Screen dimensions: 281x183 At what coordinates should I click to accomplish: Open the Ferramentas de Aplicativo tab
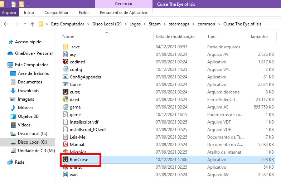pyautogui.click(x=123, y=13)
